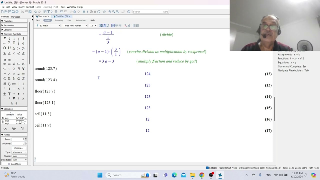Click the Open file folder icon
The image size is (320, 180).
pyautogui.click(x=6, y=11)
